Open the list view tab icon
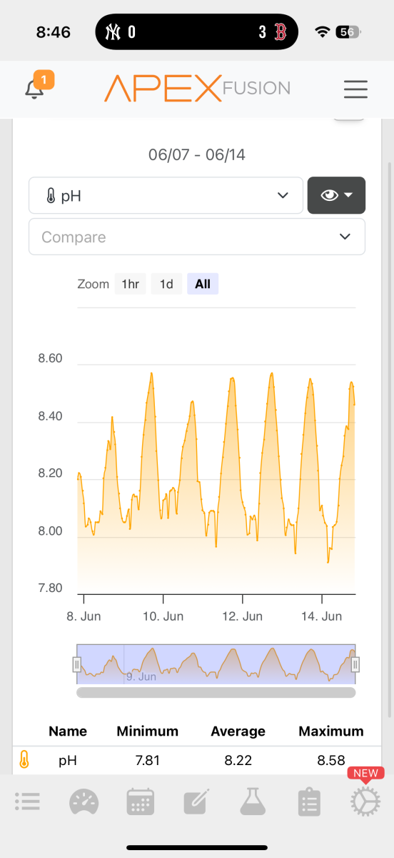 [27, 802]
